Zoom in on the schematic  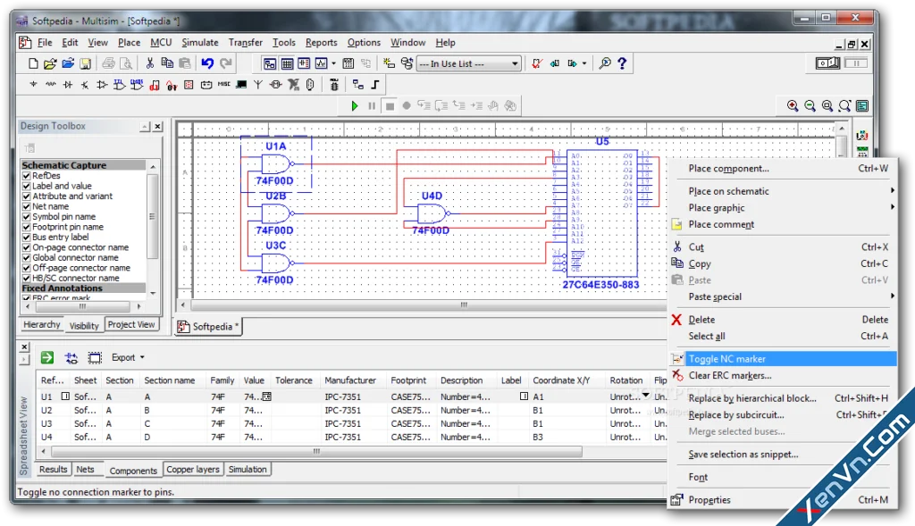(x=793, y=106)
